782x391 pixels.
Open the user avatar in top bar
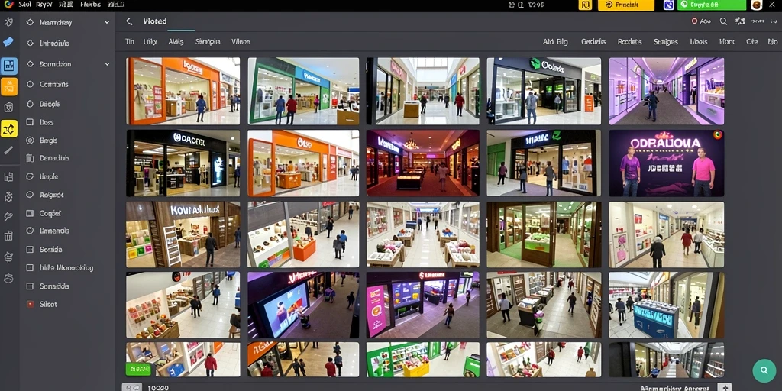point(757,5)
